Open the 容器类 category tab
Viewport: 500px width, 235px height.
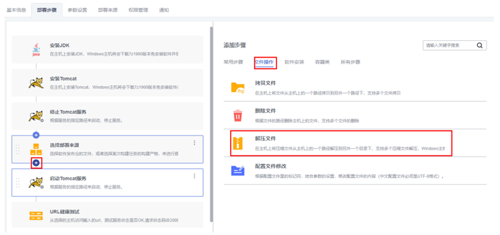[x=323, y=62]
